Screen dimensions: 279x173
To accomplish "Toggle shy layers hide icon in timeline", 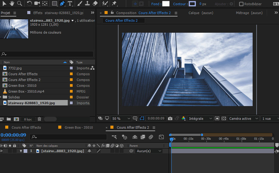I will pos(135,137).
